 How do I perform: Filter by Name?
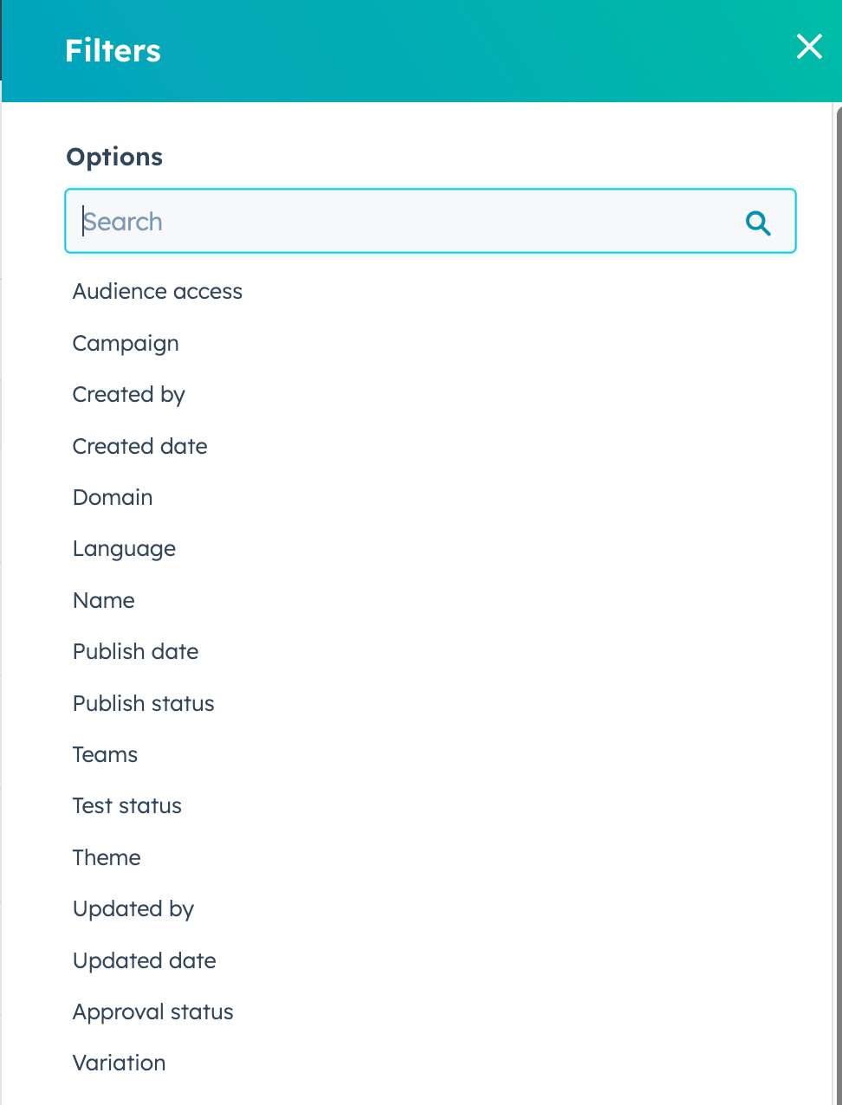[x=104, y=601]
